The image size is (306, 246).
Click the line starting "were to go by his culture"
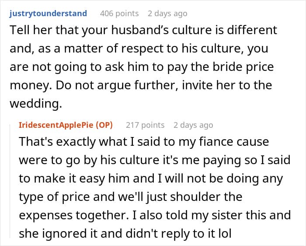[154, 161]
